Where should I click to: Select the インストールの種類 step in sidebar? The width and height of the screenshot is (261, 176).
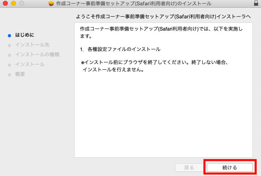click(37, 54)
